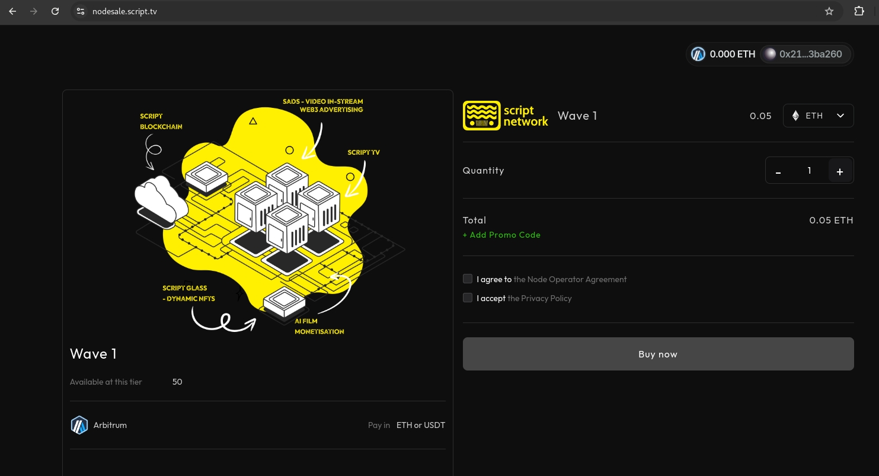Click the quantity value field

(x=809, y=171)
